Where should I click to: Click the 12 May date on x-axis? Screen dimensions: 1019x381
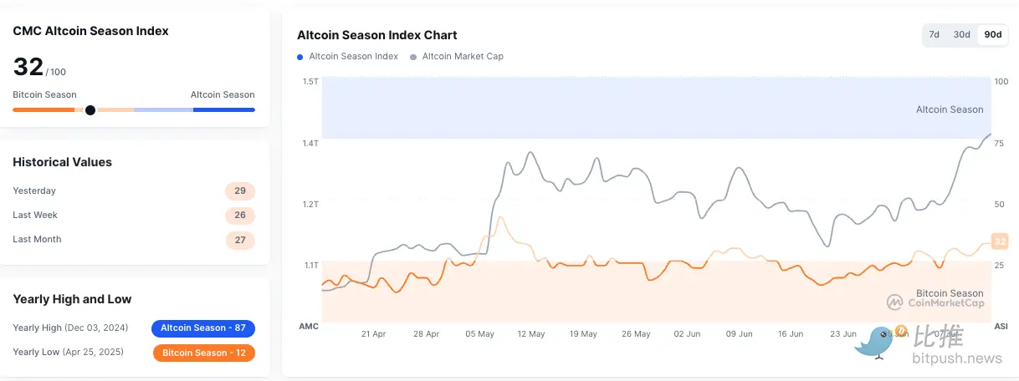point(530,334)
